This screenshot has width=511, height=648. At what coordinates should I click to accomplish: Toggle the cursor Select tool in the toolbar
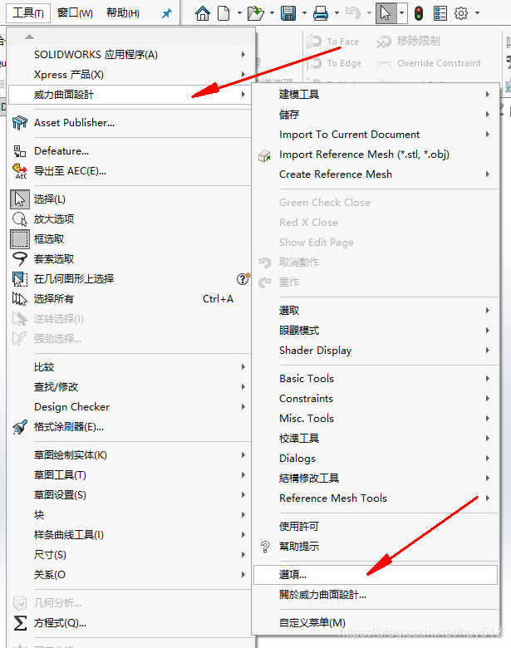pyautogui.click(x=386, y=13)
